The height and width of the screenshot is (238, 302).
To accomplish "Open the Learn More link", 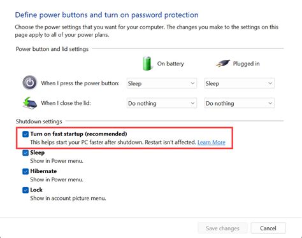I will pos(212,142).
